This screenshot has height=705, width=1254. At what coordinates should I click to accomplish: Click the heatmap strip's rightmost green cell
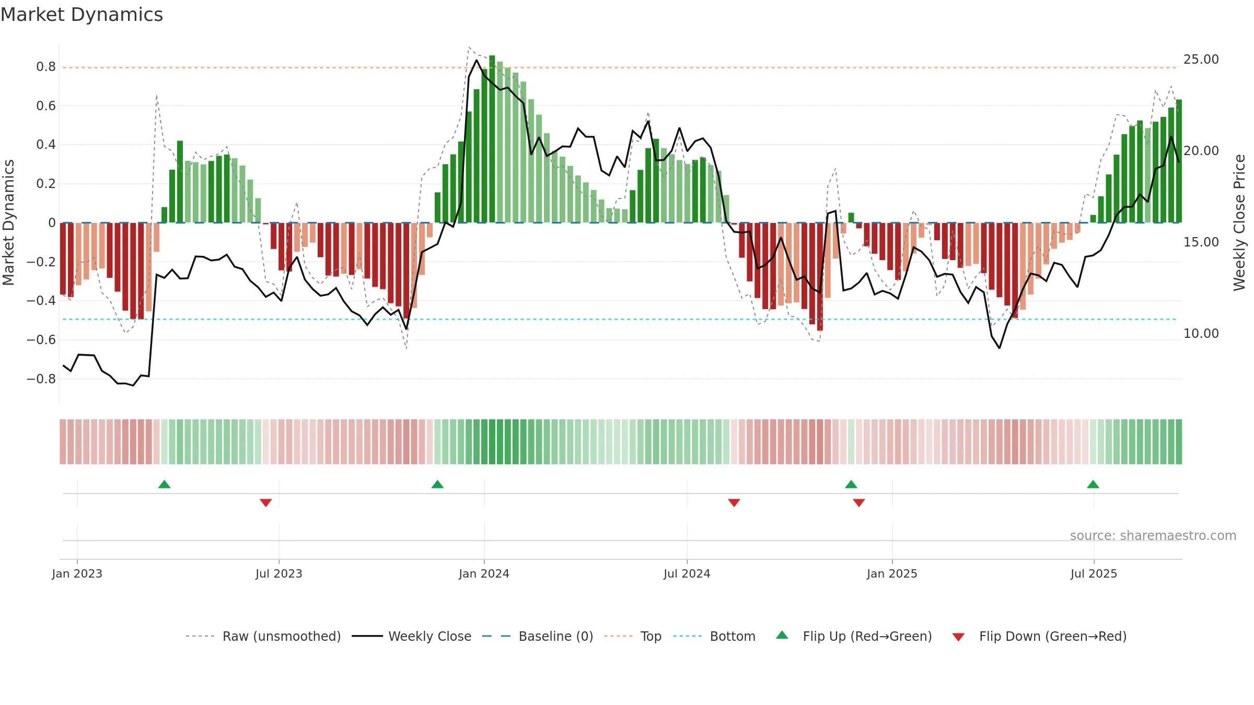1179,442
